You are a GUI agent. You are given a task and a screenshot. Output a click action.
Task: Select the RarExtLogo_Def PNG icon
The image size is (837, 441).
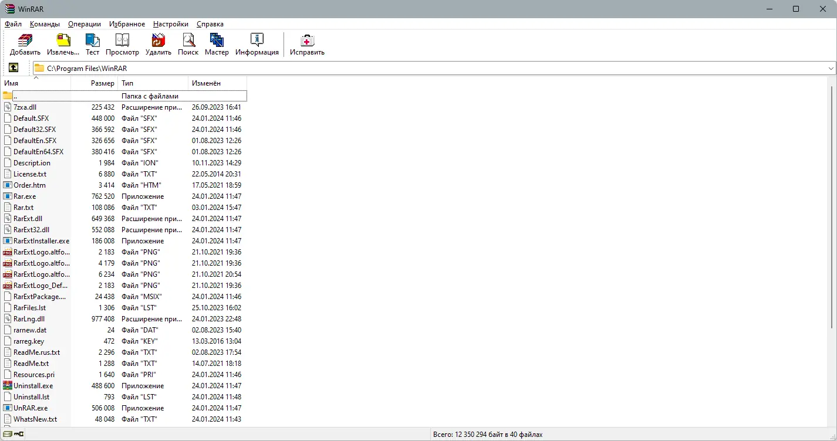tap(8, 286)
